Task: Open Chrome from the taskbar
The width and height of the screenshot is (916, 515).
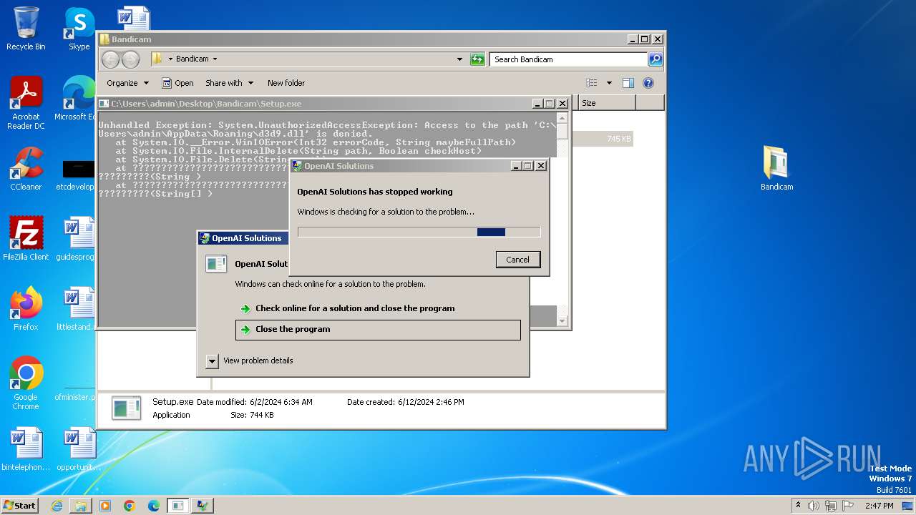Action: point(130,506)
